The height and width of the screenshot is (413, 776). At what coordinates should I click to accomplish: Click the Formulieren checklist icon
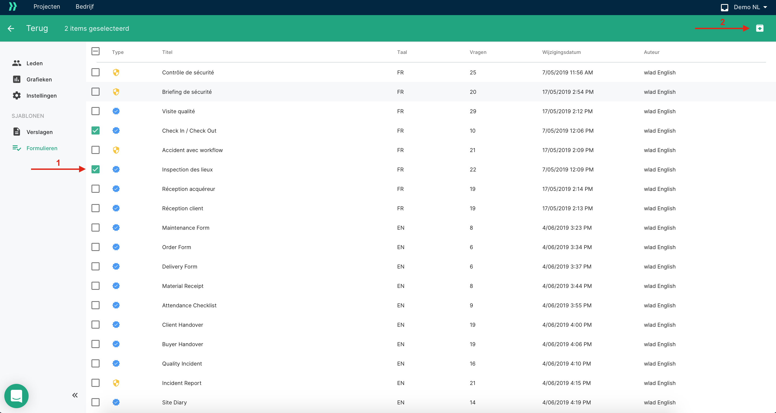pos(16,148)
